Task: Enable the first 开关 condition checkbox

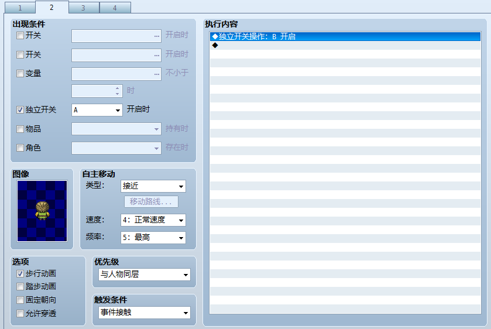Action: [x=20, y=35]
